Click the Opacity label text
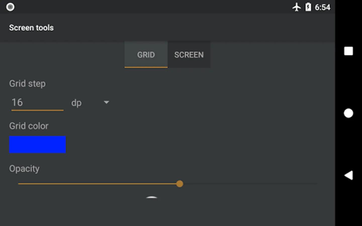 (x=24, y=169)
